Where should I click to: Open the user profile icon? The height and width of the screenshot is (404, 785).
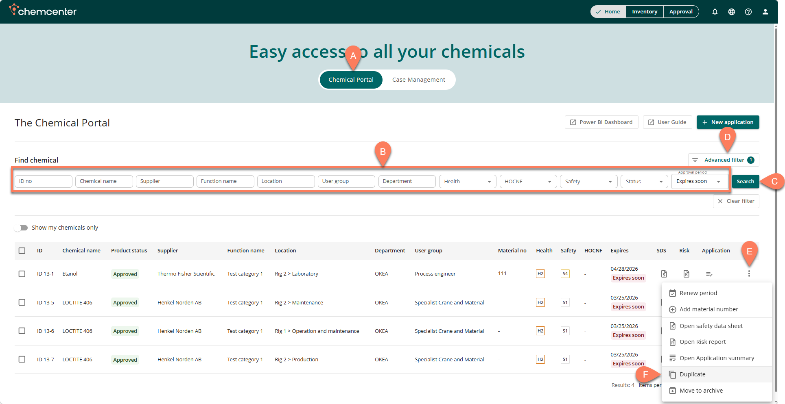[765, 12]
